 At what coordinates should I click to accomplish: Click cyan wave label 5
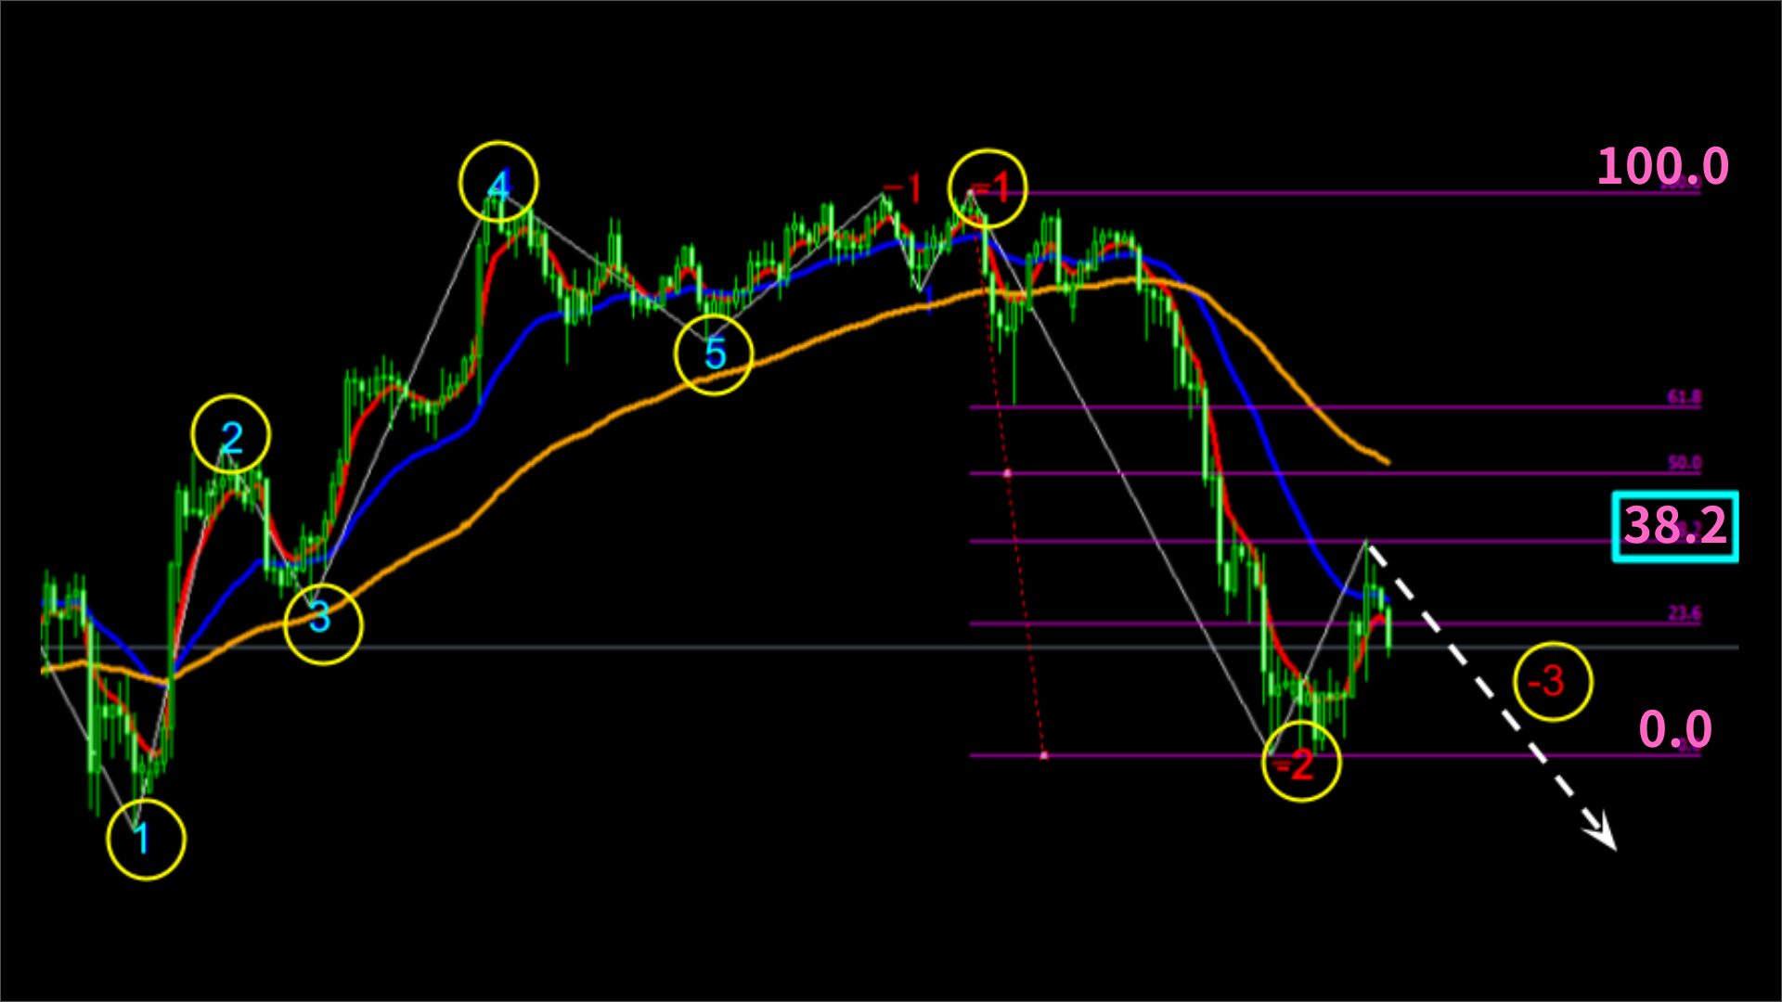(x=715, y=354)
